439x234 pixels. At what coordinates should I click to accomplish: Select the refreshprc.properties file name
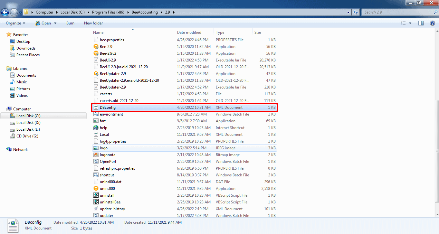[x=117, y=168]
